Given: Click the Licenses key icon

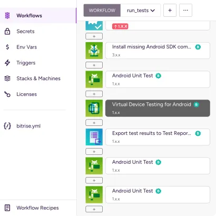Looking at the screenshot, I should (7, 94).
